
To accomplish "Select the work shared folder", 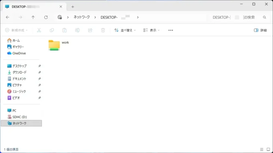I will click(58, 45).
